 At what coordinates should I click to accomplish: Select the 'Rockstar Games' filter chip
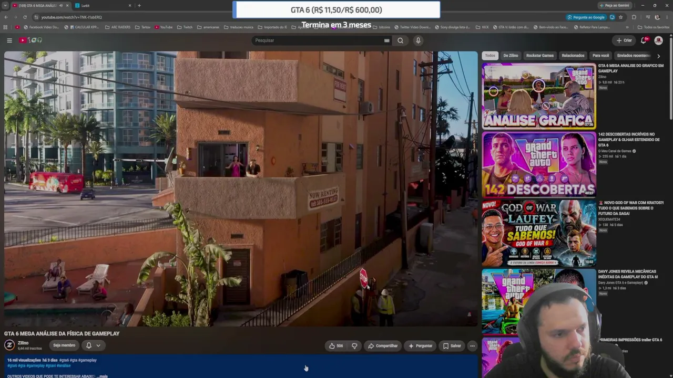coord(540,56)
